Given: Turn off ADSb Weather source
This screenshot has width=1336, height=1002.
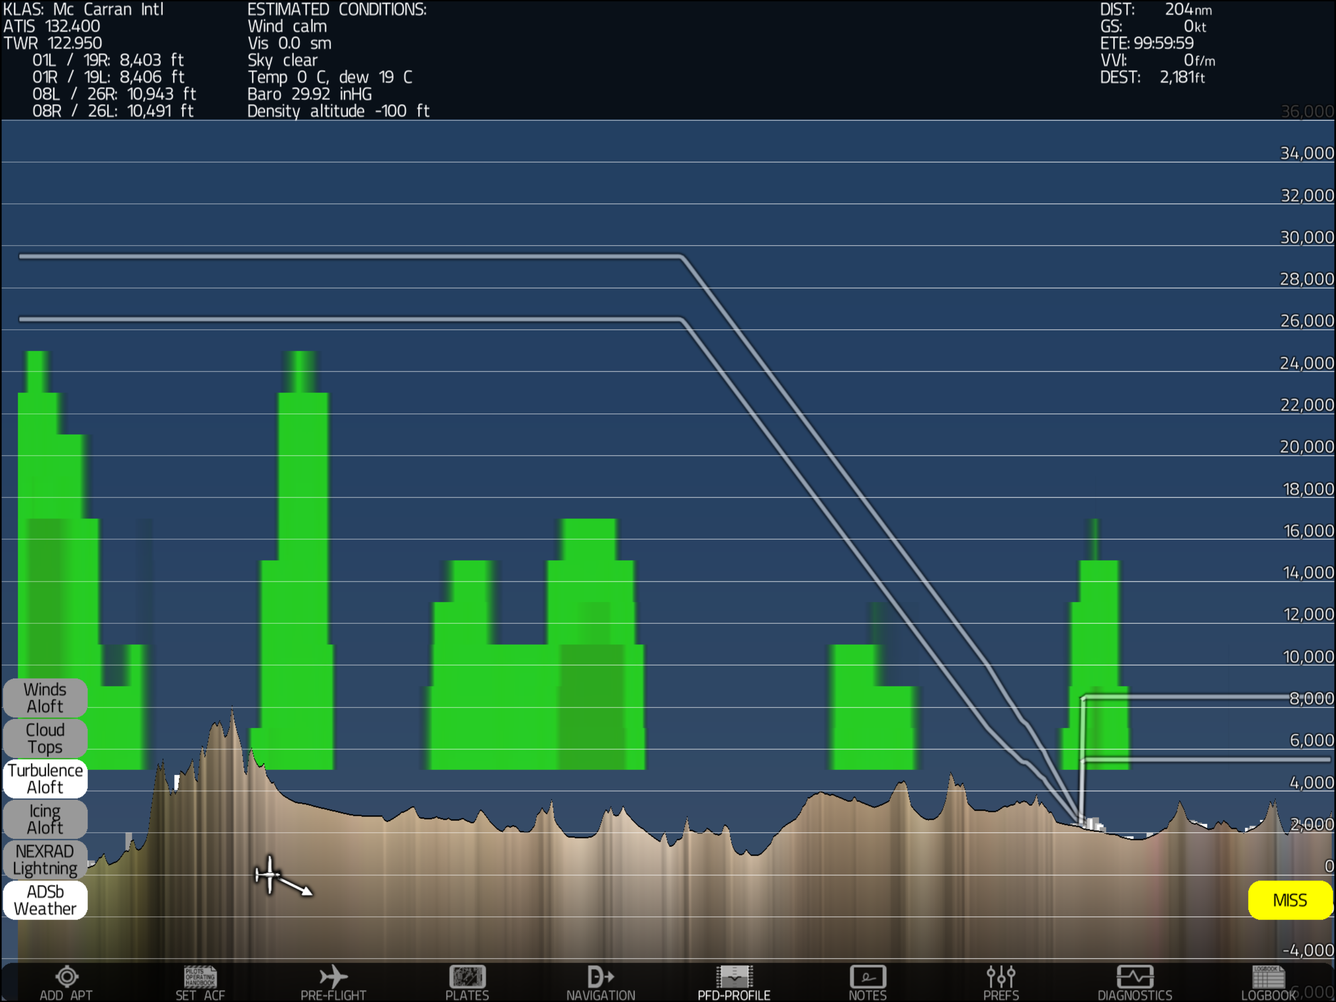Looking at the screenshot, I should click(45, 900).
